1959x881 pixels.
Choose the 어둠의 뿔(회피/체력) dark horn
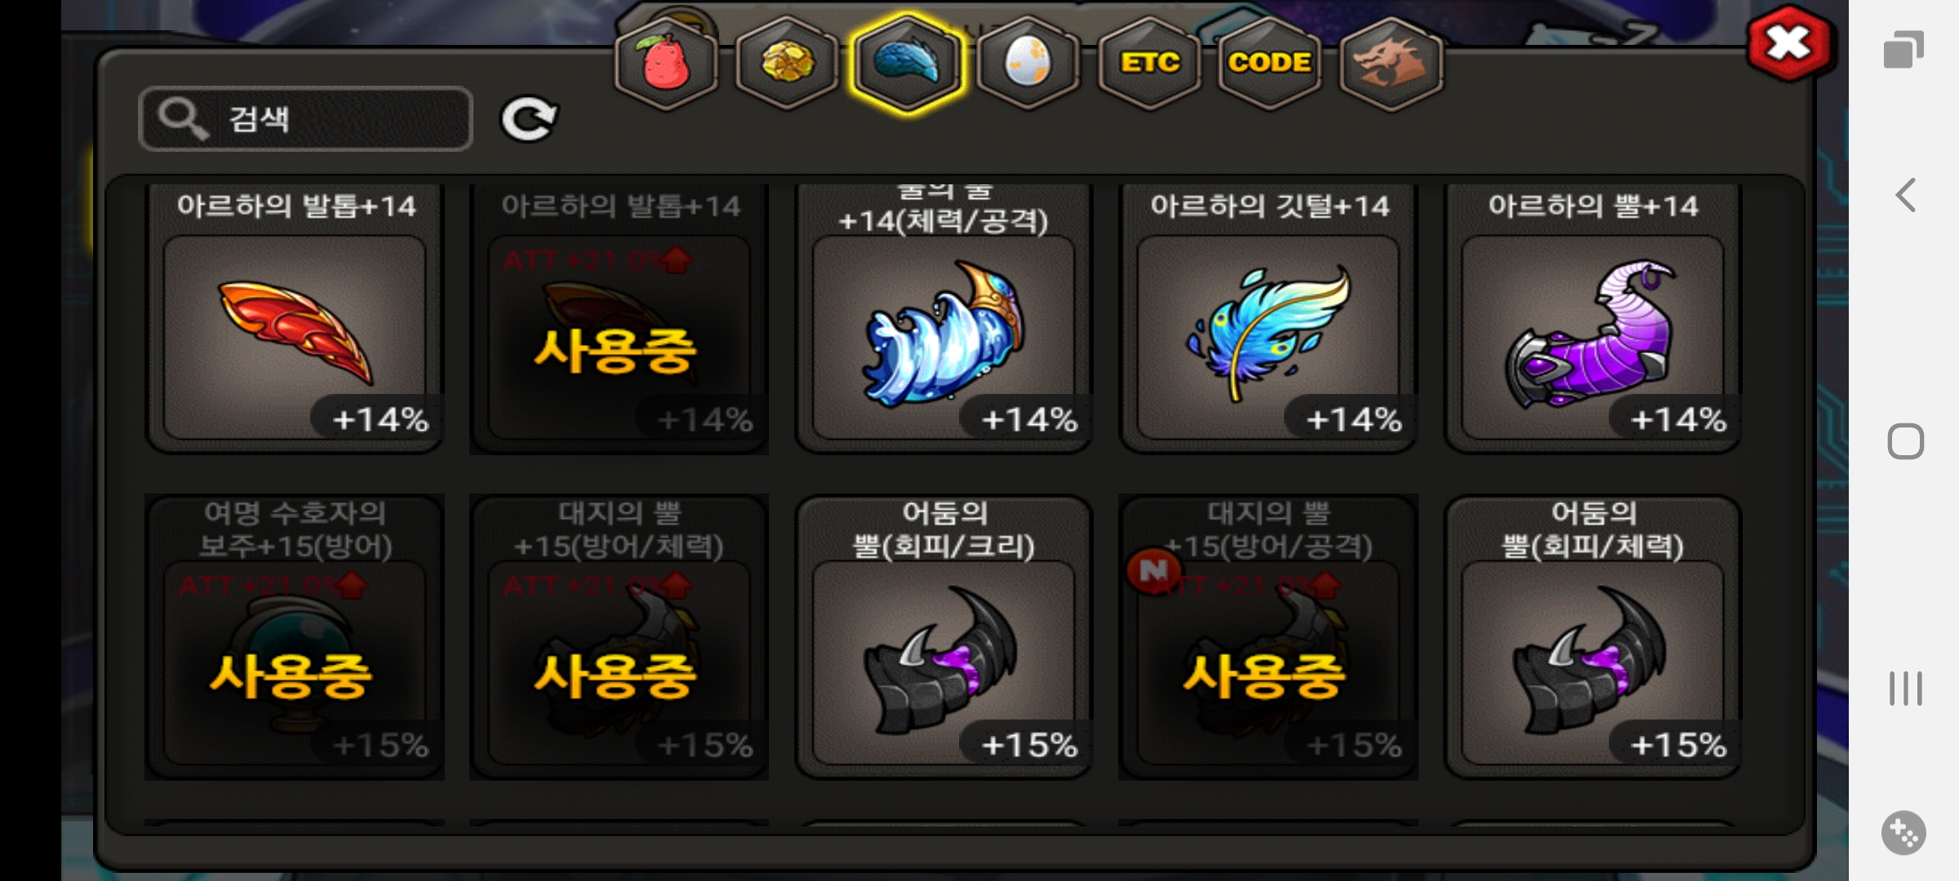point(1593,637)
